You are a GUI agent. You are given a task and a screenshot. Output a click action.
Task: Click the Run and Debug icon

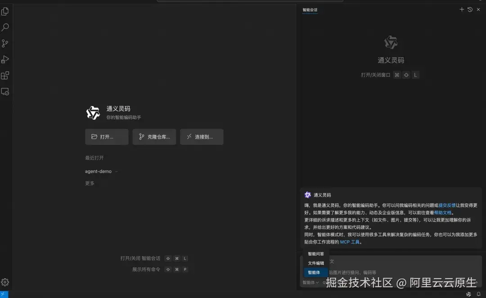(6, 59)
